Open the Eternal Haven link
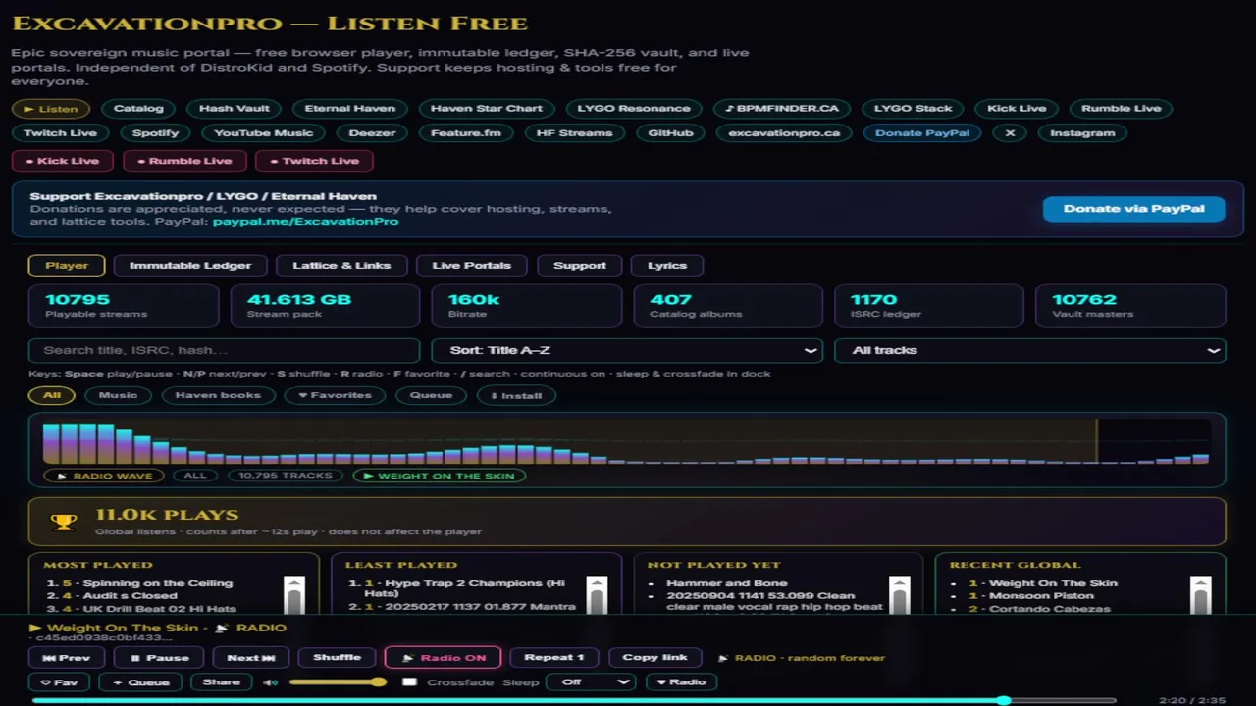 point(350,109)
